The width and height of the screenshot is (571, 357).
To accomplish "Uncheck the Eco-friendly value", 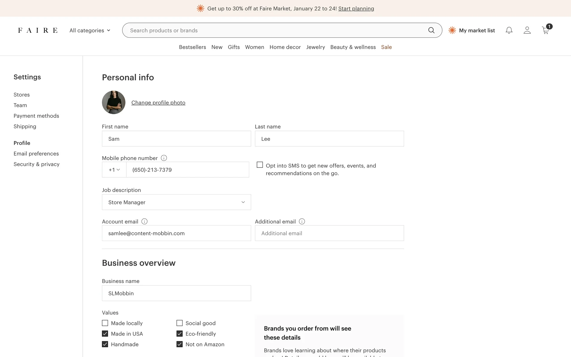I will point(179,333).
